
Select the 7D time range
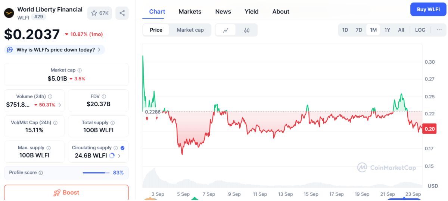tap(359, 30)
